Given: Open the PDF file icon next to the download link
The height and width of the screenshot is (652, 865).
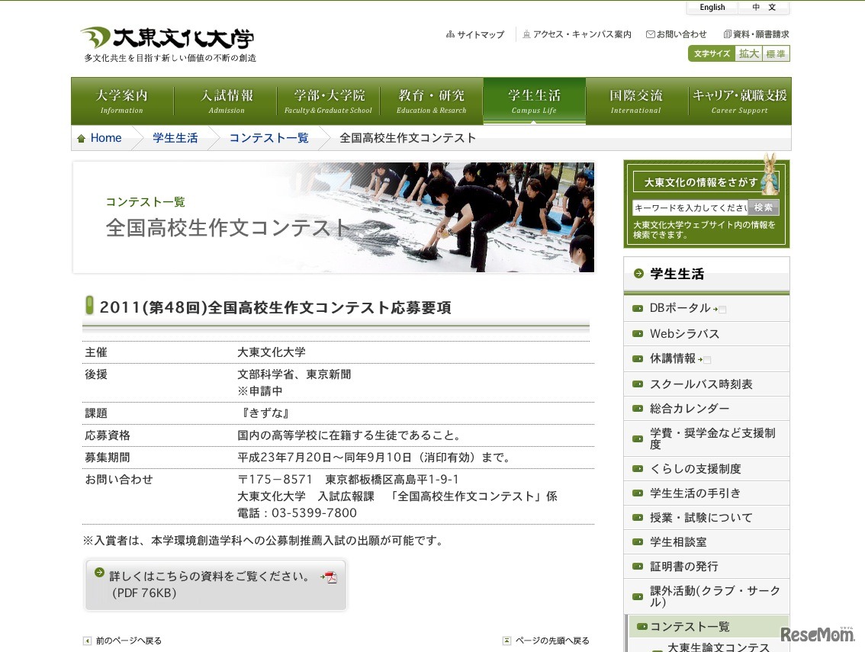Looking at the screenshot, I should click(330, 579).
